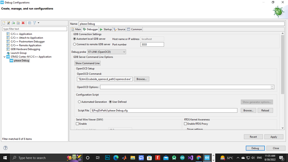This screenshot has height=162, width=288.
Task: Open the filter launch configurations funnel
Action: tap(34, 23)
